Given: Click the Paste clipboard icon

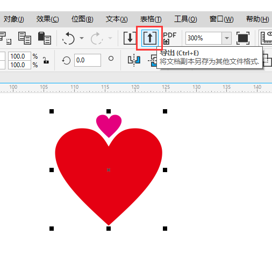Looking at the screenshot, I should pyautogui.click(x=45, y=38).
